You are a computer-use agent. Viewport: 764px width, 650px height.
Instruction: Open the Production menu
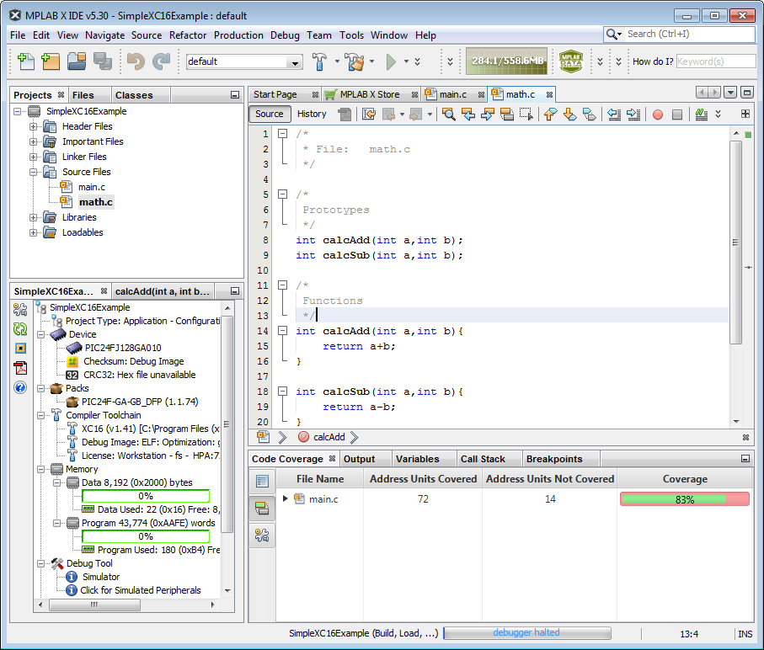(x=238, y=35)
